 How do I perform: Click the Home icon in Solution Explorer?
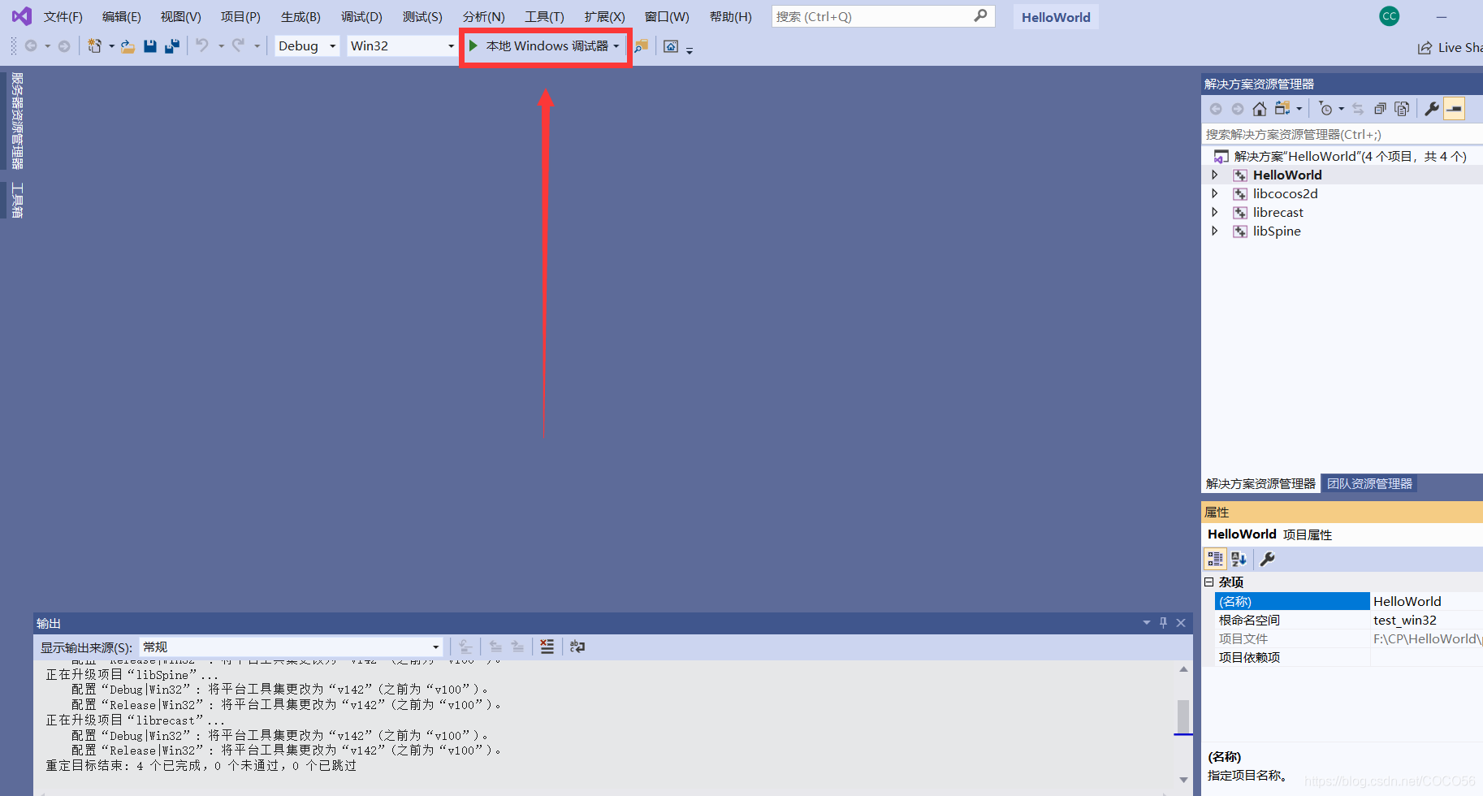tap(1260, 108)
